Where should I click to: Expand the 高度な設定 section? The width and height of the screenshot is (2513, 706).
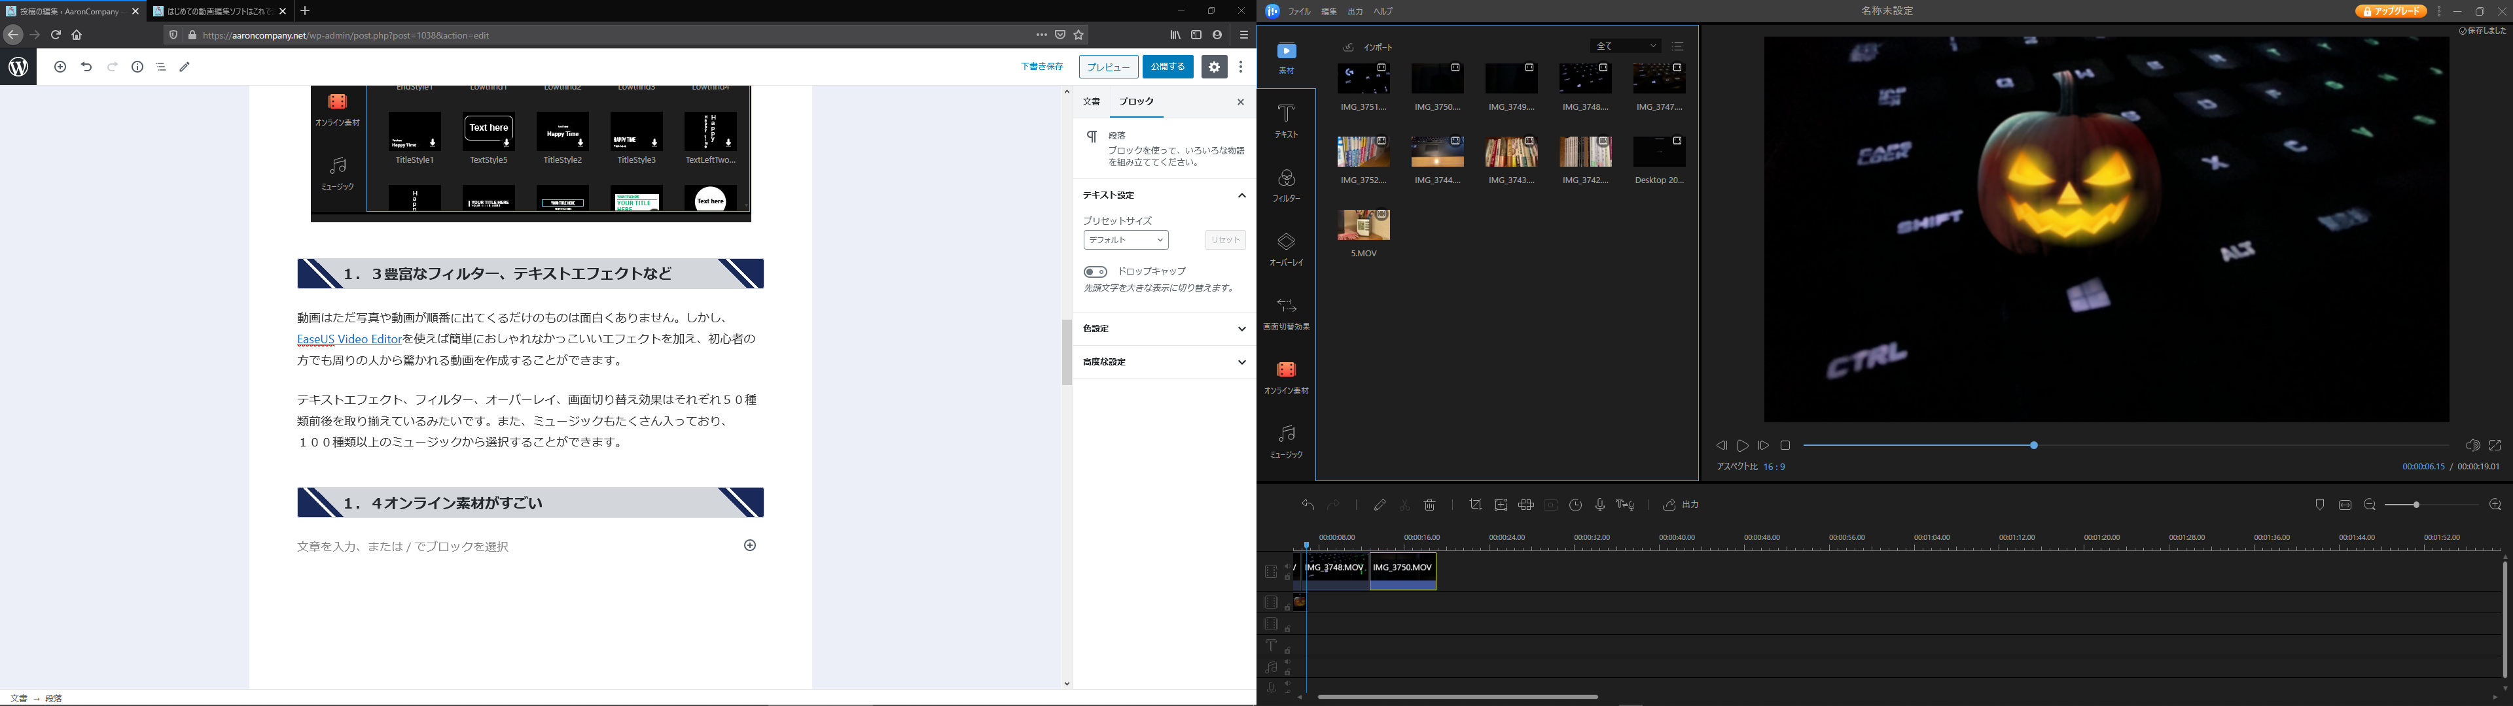tap(1164, 361)
